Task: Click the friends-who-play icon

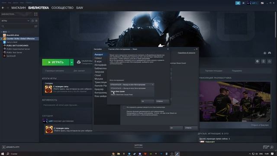Action: [x=264, y=53]
